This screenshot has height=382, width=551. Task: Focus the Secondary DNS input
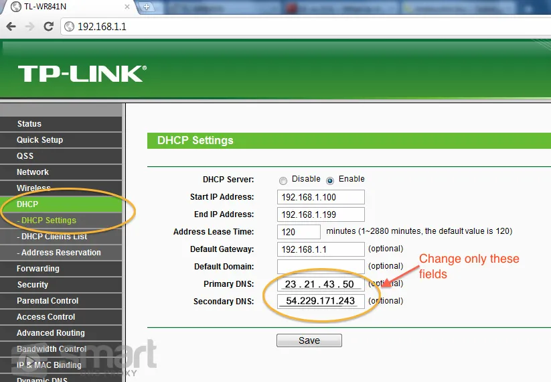tap(320, 302)
